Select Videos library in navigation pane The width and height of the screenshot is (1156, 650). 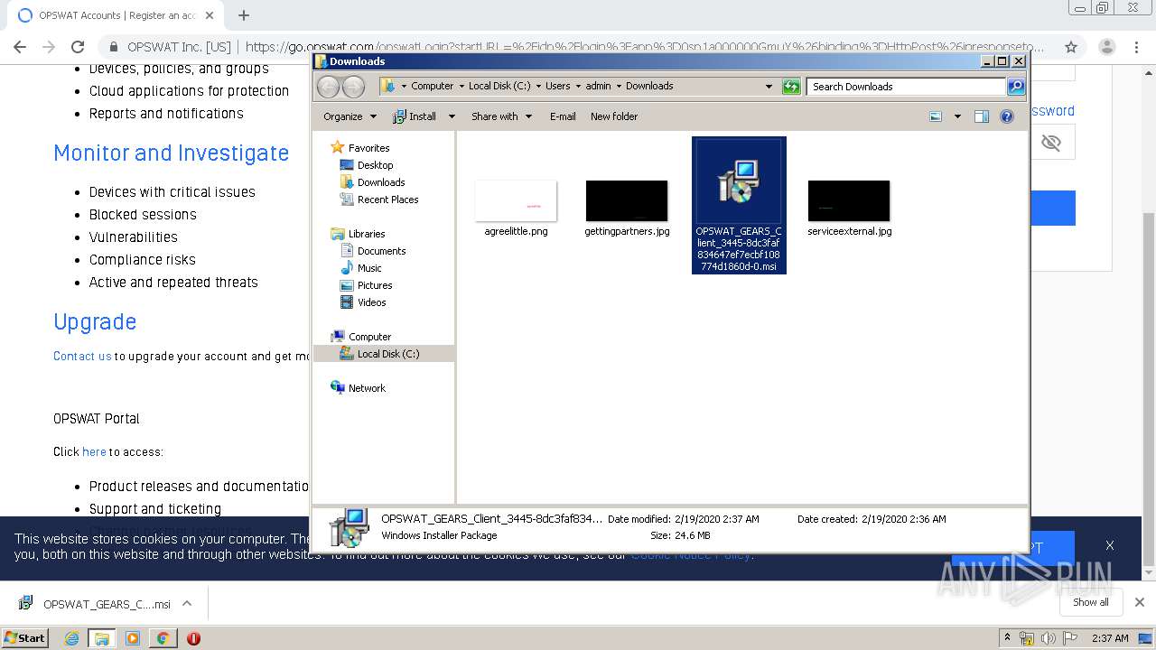pyautogui.click(x=363, y=302)
